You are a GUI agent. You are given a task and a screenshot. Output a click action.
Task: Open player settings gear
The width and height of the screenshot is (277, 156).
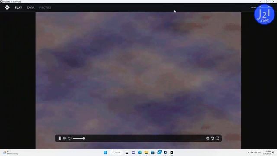tap(208, 138)
